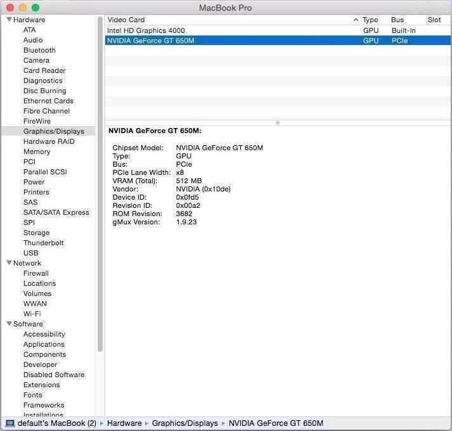Select Wi-Fi under Network
Image resolution: width=452 pixels, height=431 pixels.
click(x=32, y=314)
